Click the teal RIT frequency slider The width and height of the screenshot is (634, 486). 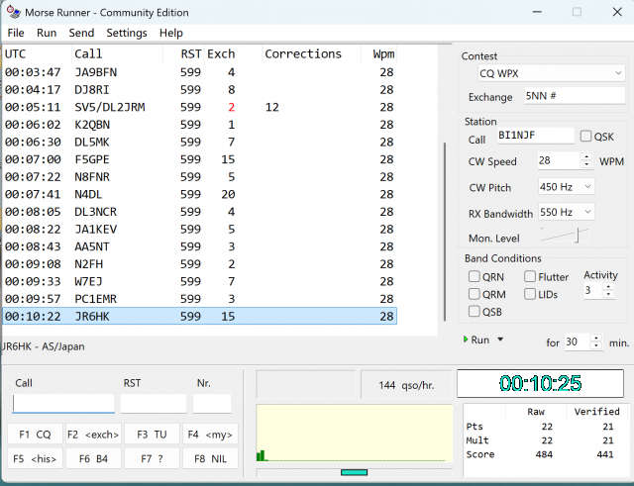(x=355, y=472)
